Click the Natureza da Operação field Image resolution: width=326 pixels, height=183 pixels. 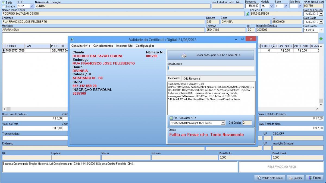tap(122, 6)
